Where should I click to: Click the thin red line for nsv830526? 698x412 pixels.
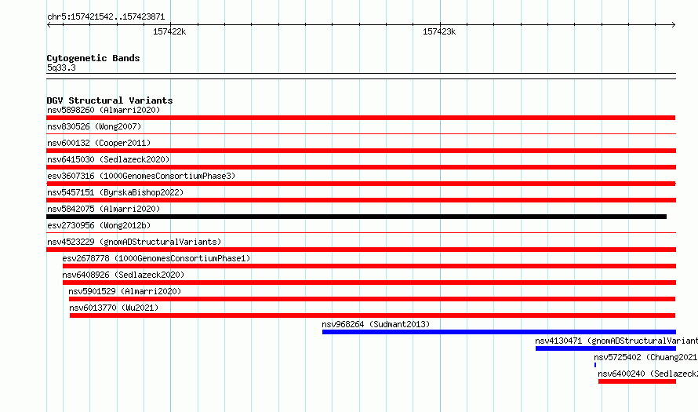pyautogui.click(x=361, y=133)
